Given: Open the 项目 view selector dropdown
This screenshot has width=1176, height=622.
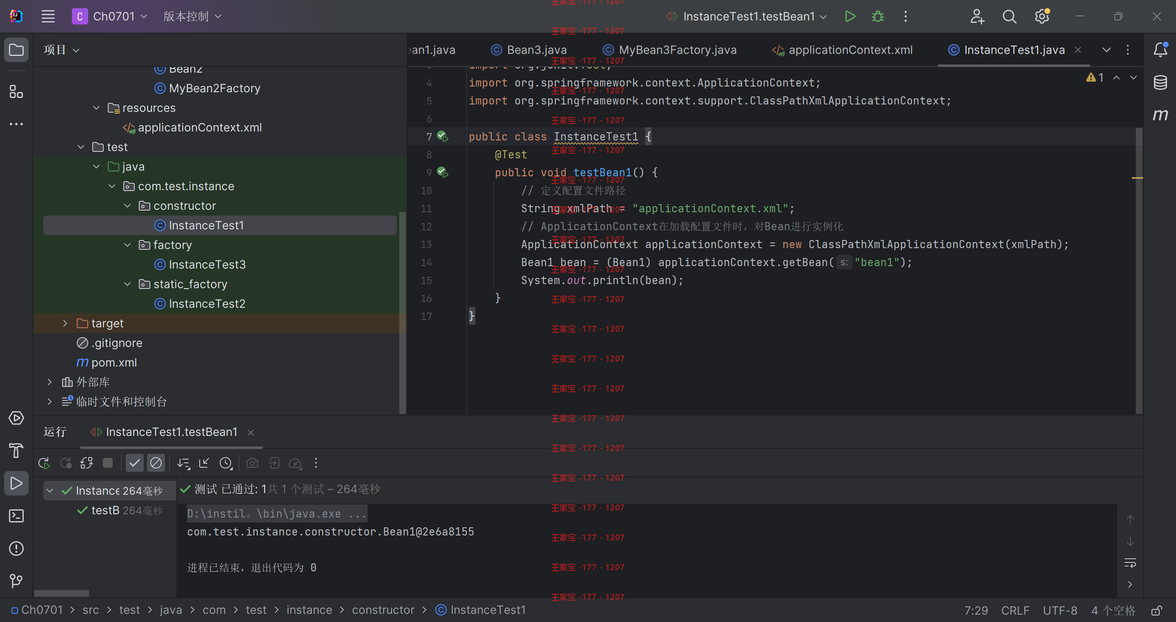Looking at the screenshot, I should click(x=62, y=50).
